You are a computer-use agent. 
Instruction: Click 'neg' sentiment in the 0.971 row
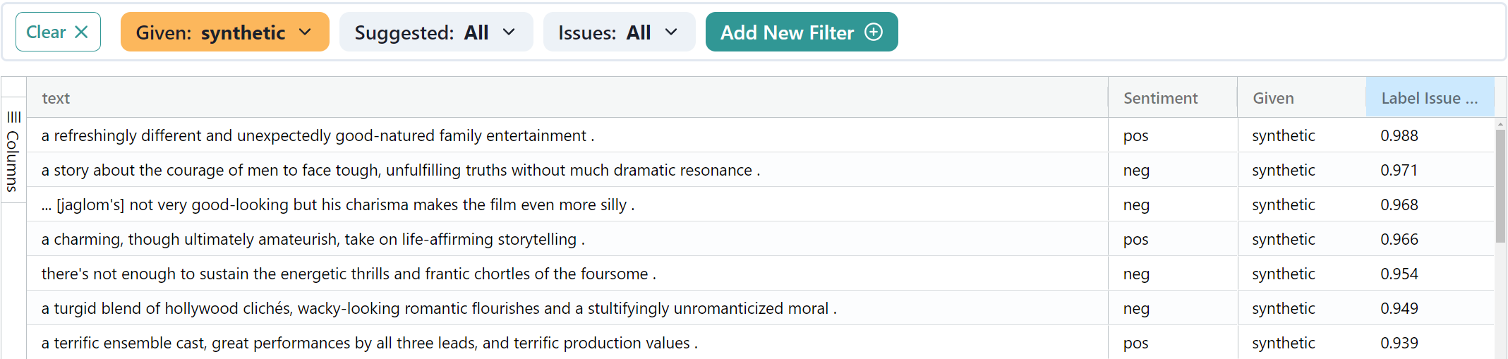click(1137, 171)
